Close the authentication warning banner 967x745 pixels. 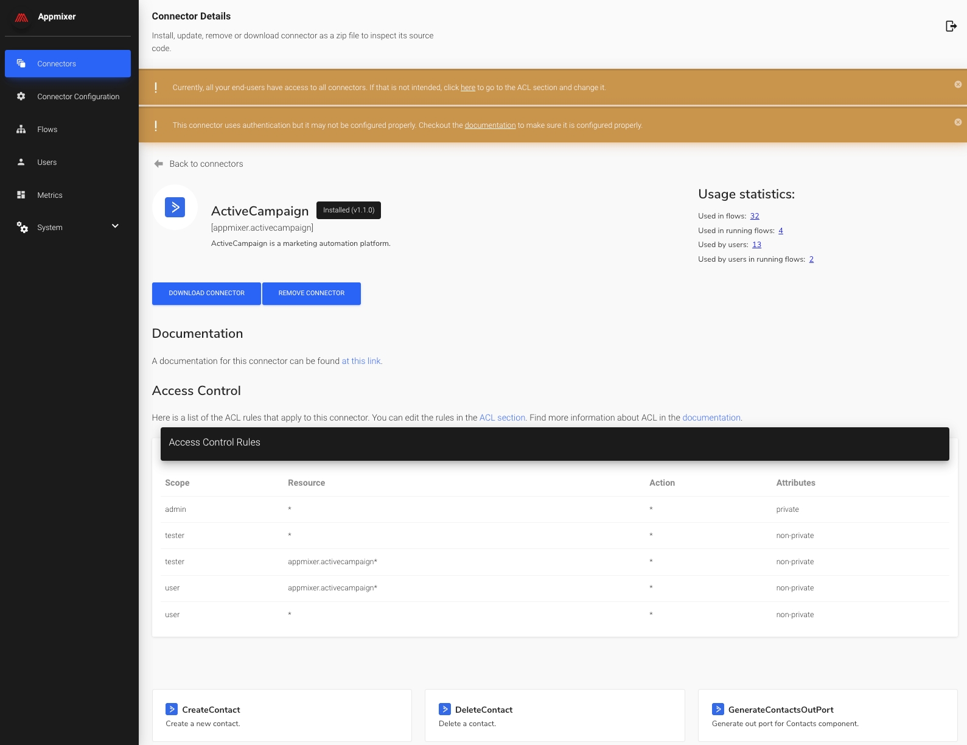point(957,122)
